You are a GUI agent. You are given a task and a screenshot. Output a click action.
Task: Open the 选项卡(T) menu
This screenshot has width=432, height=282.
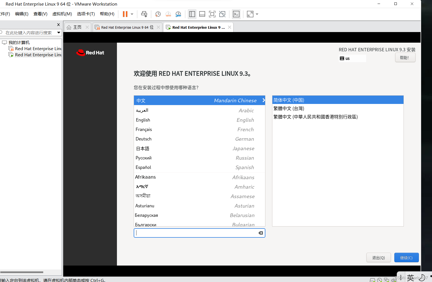(86, 14)
